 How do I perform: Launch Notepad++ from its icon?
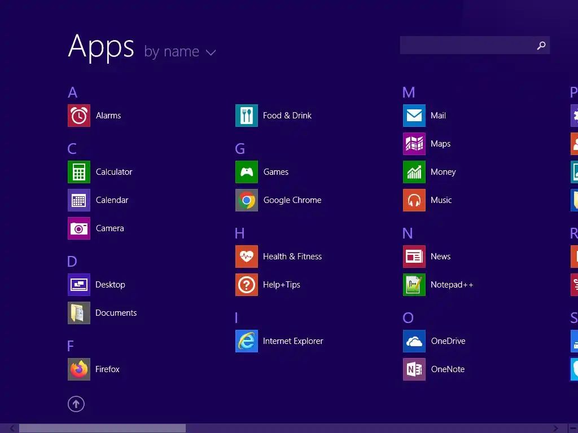414,285
